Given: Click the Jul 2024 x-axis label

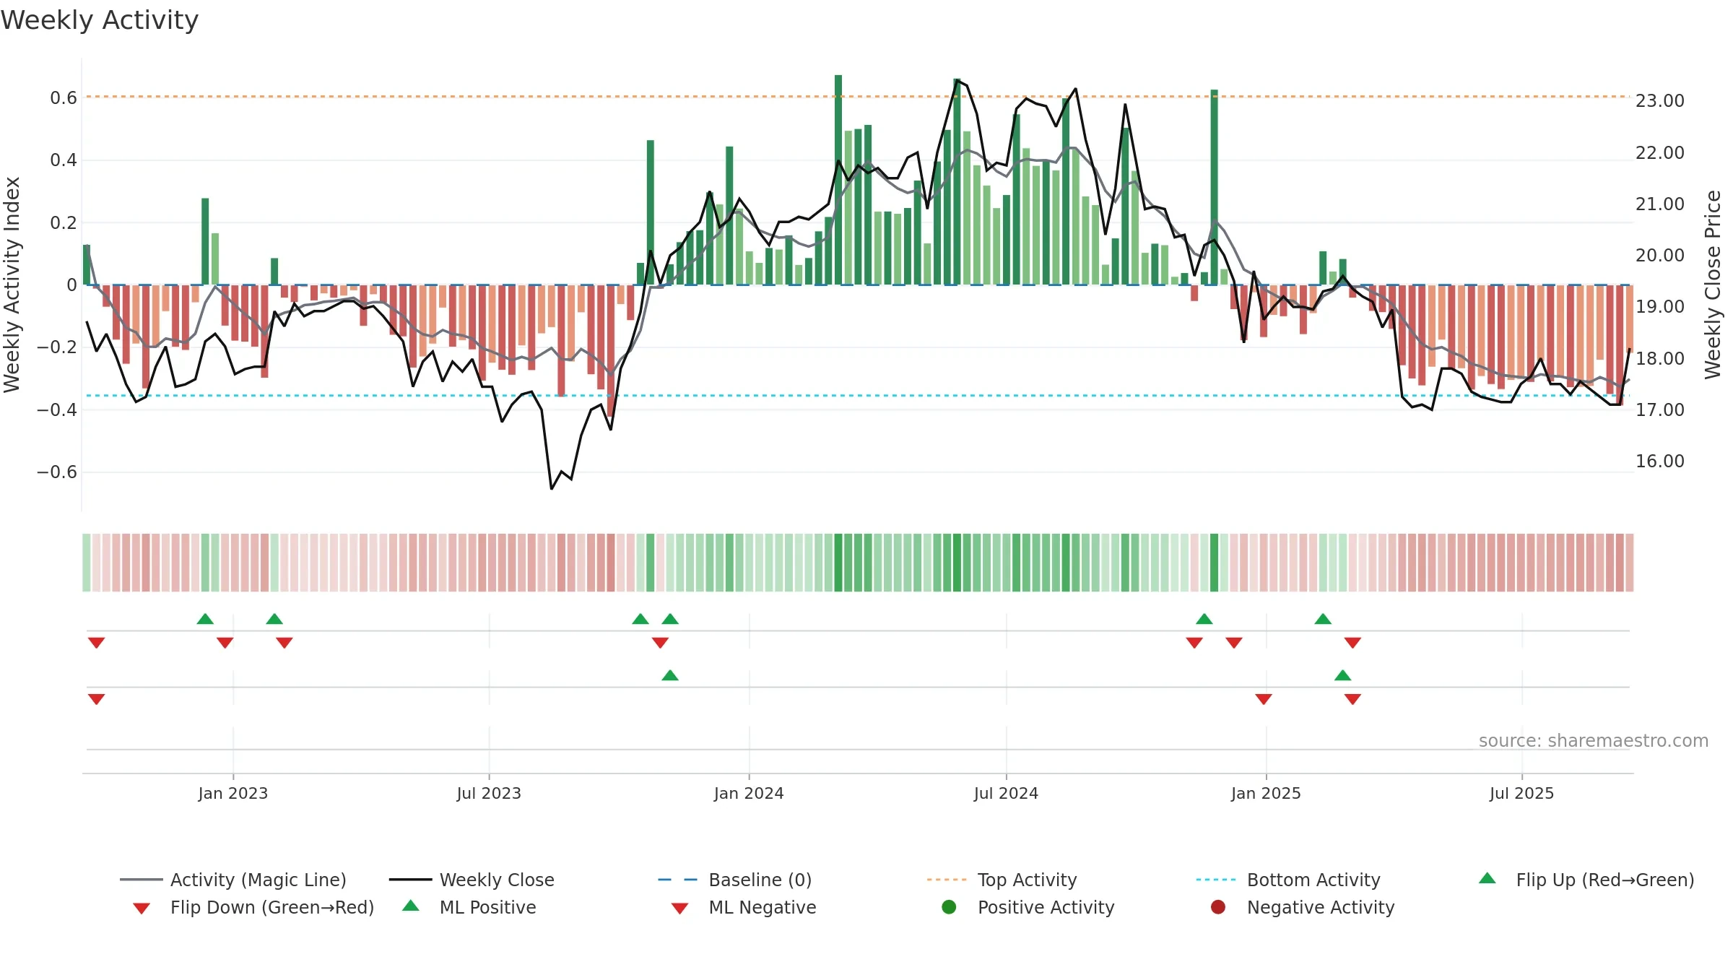Looking at the screenshot, I should pos(1006,793).
